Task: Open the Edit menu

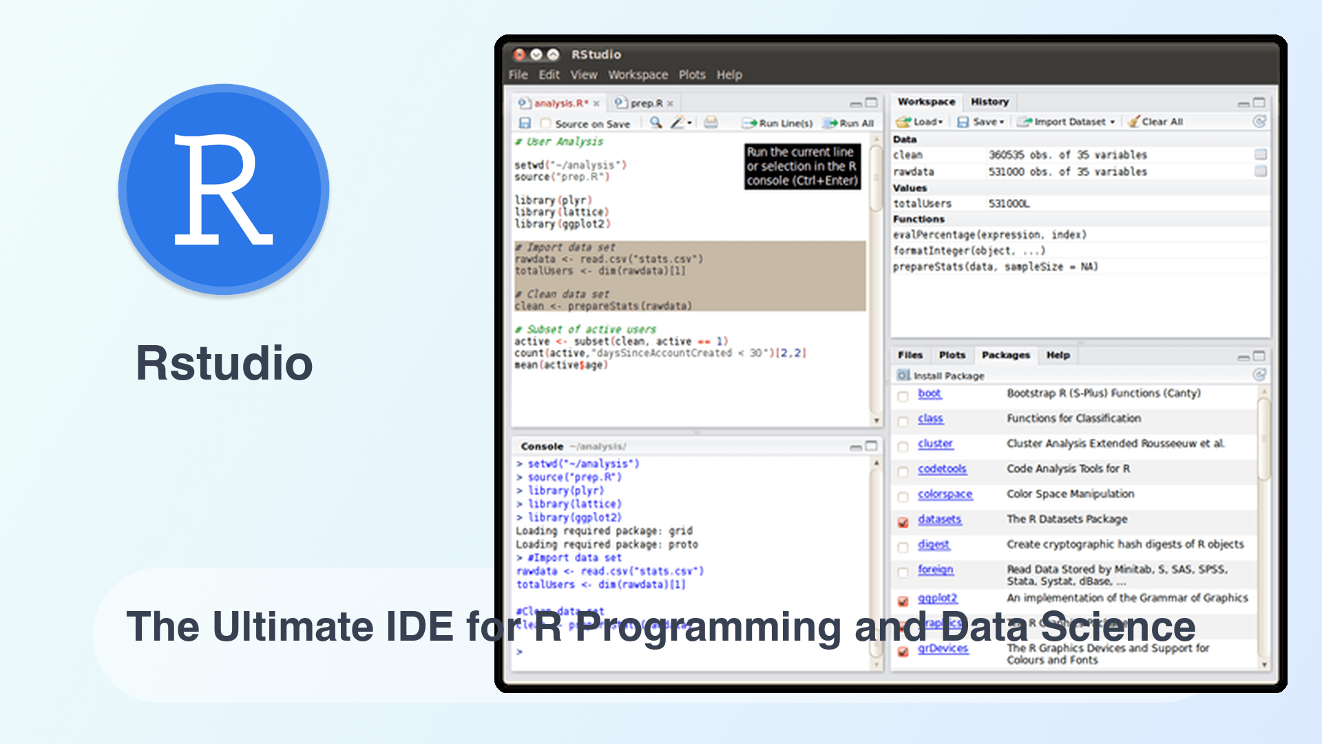Action: (549, 74)
